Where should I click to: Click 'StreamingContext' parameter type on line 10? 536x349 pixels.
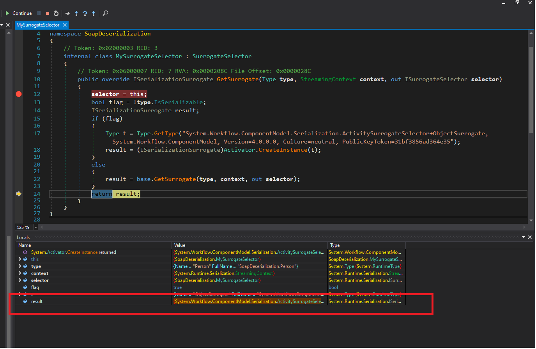pos(328,79)
